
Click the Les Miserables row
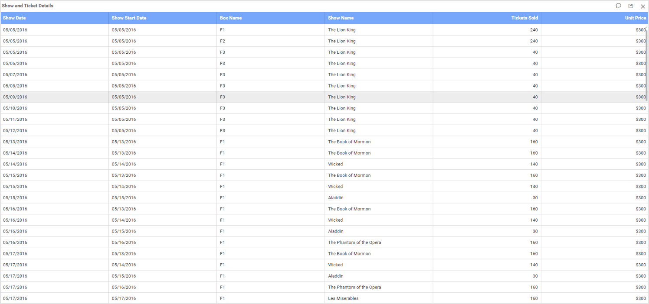coord(343,298)
